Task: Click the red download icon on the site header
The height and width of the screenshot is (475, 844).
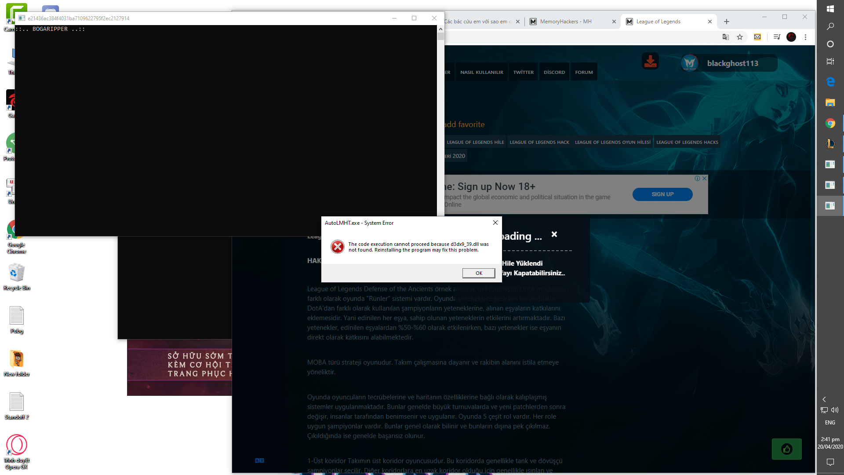Action: click(x=650, y=62)
